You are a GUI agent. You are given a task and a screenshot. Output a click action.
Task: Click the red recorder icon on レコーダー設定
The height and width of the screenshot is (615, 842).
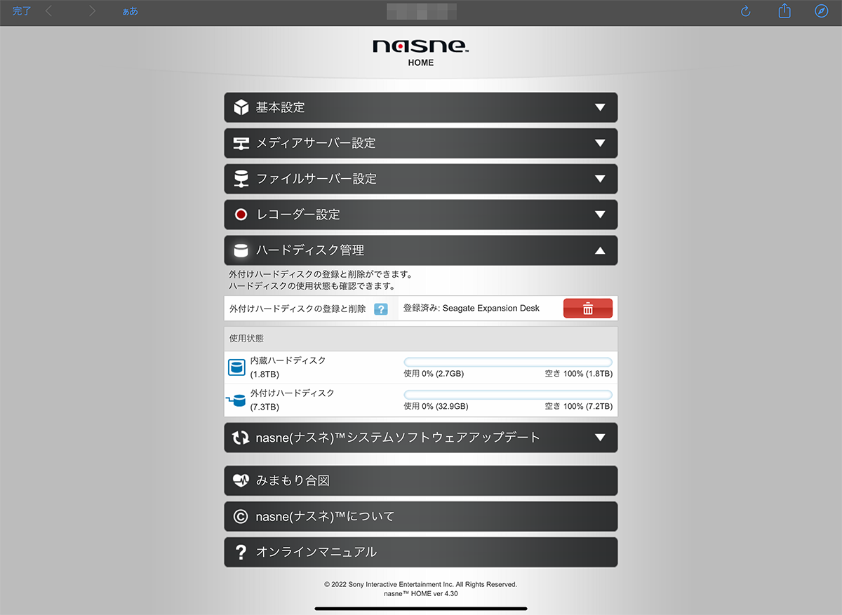241,215
